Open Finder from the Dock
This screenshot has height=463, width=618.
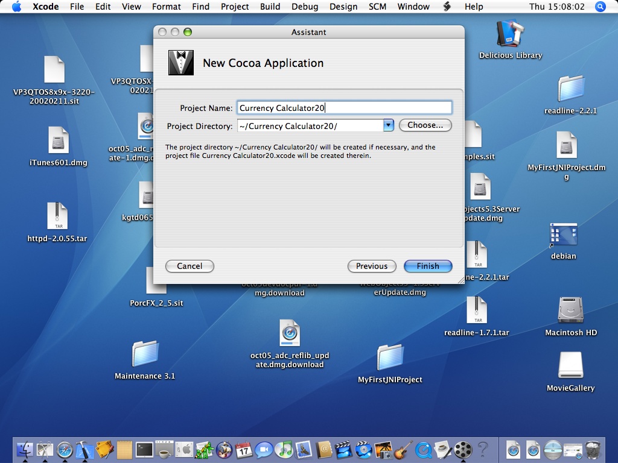(x=25, y=450)
